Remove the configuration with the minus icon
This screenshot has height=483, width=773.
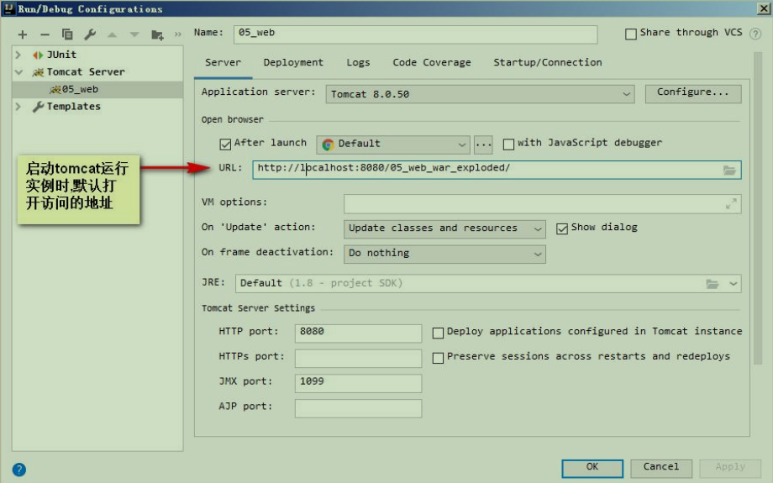[45, 34]
